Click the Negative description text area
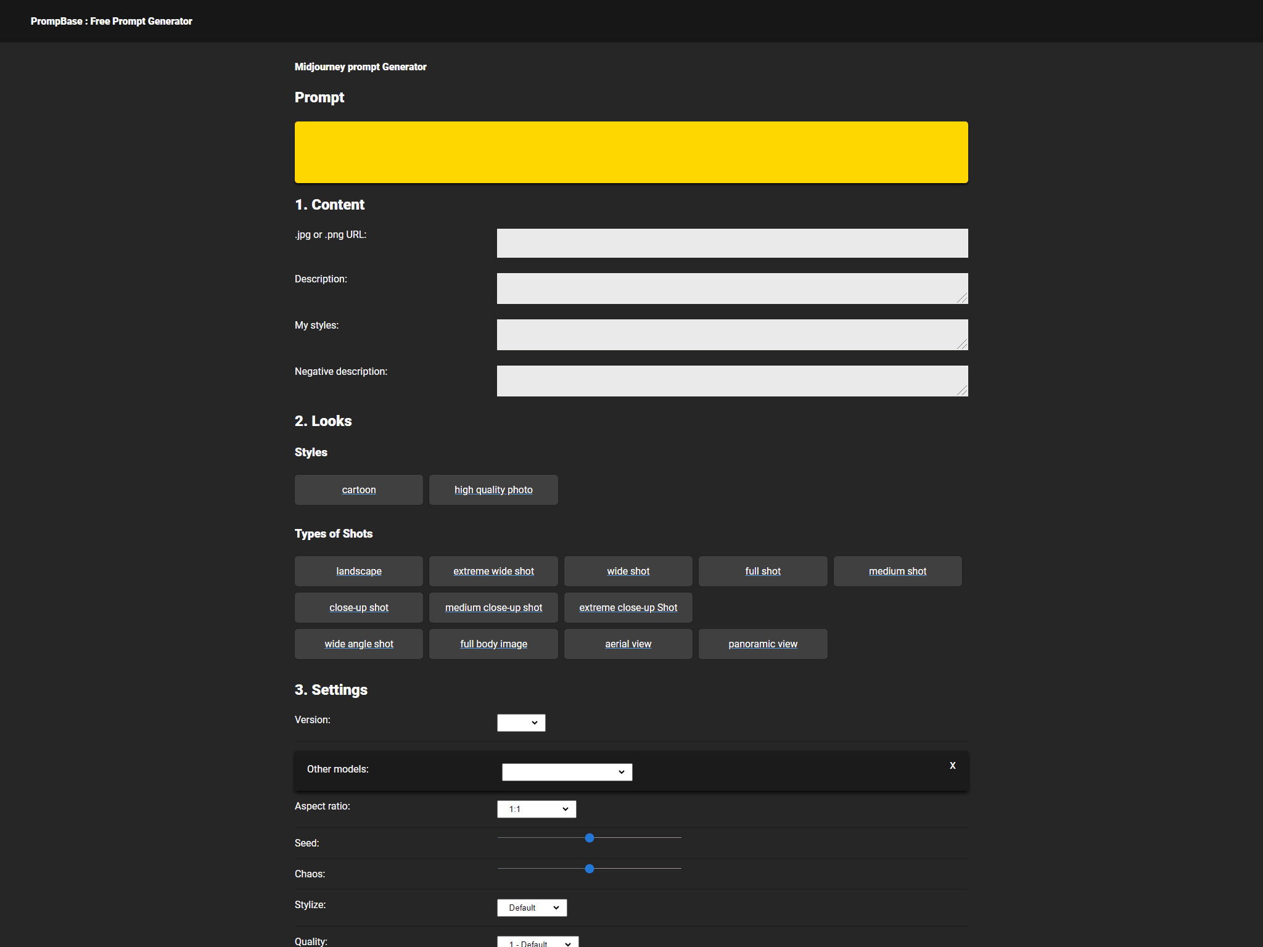 [733, 381]
